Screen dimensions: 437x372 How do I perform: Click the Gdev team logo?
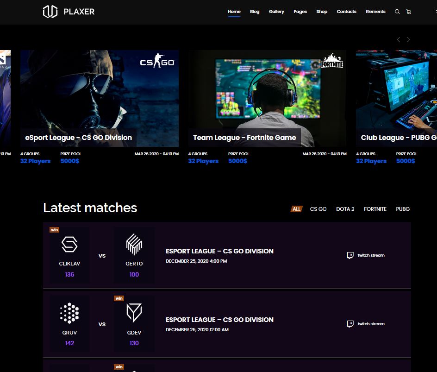coord(134,313)
